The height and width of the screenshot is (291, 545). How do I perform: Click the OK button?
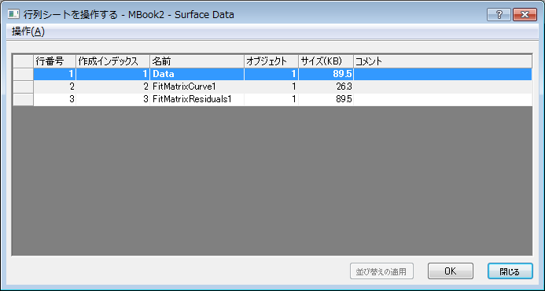click(x=451, y=271)
